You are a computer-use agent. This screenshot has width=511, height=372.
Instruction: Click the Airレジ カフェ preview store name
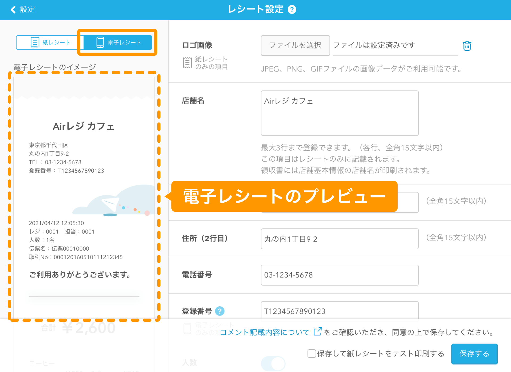84,126
